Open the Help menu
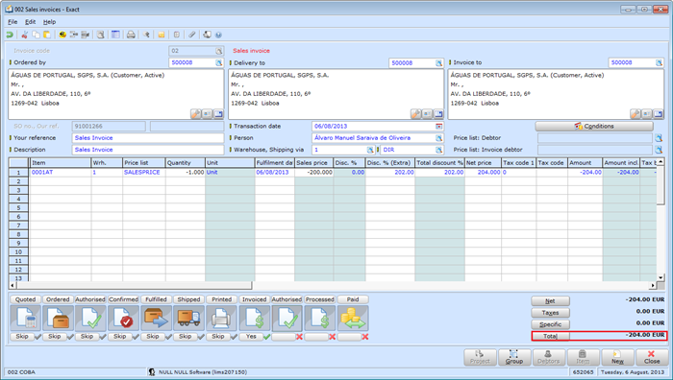 pyautogui.click(x=49, y=22)
